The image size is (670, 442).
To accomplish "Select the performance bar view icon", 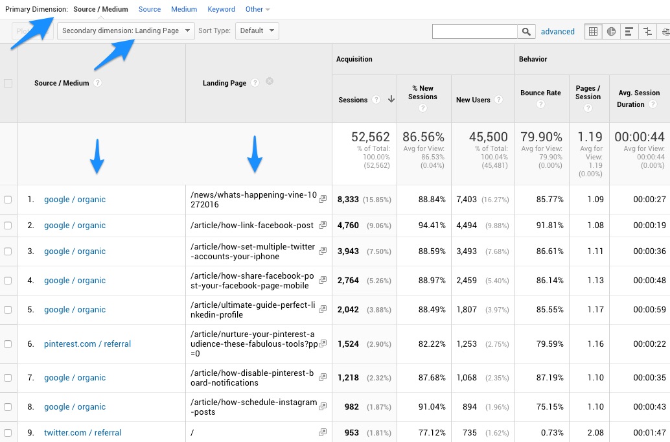I will [x=629, y=31].
